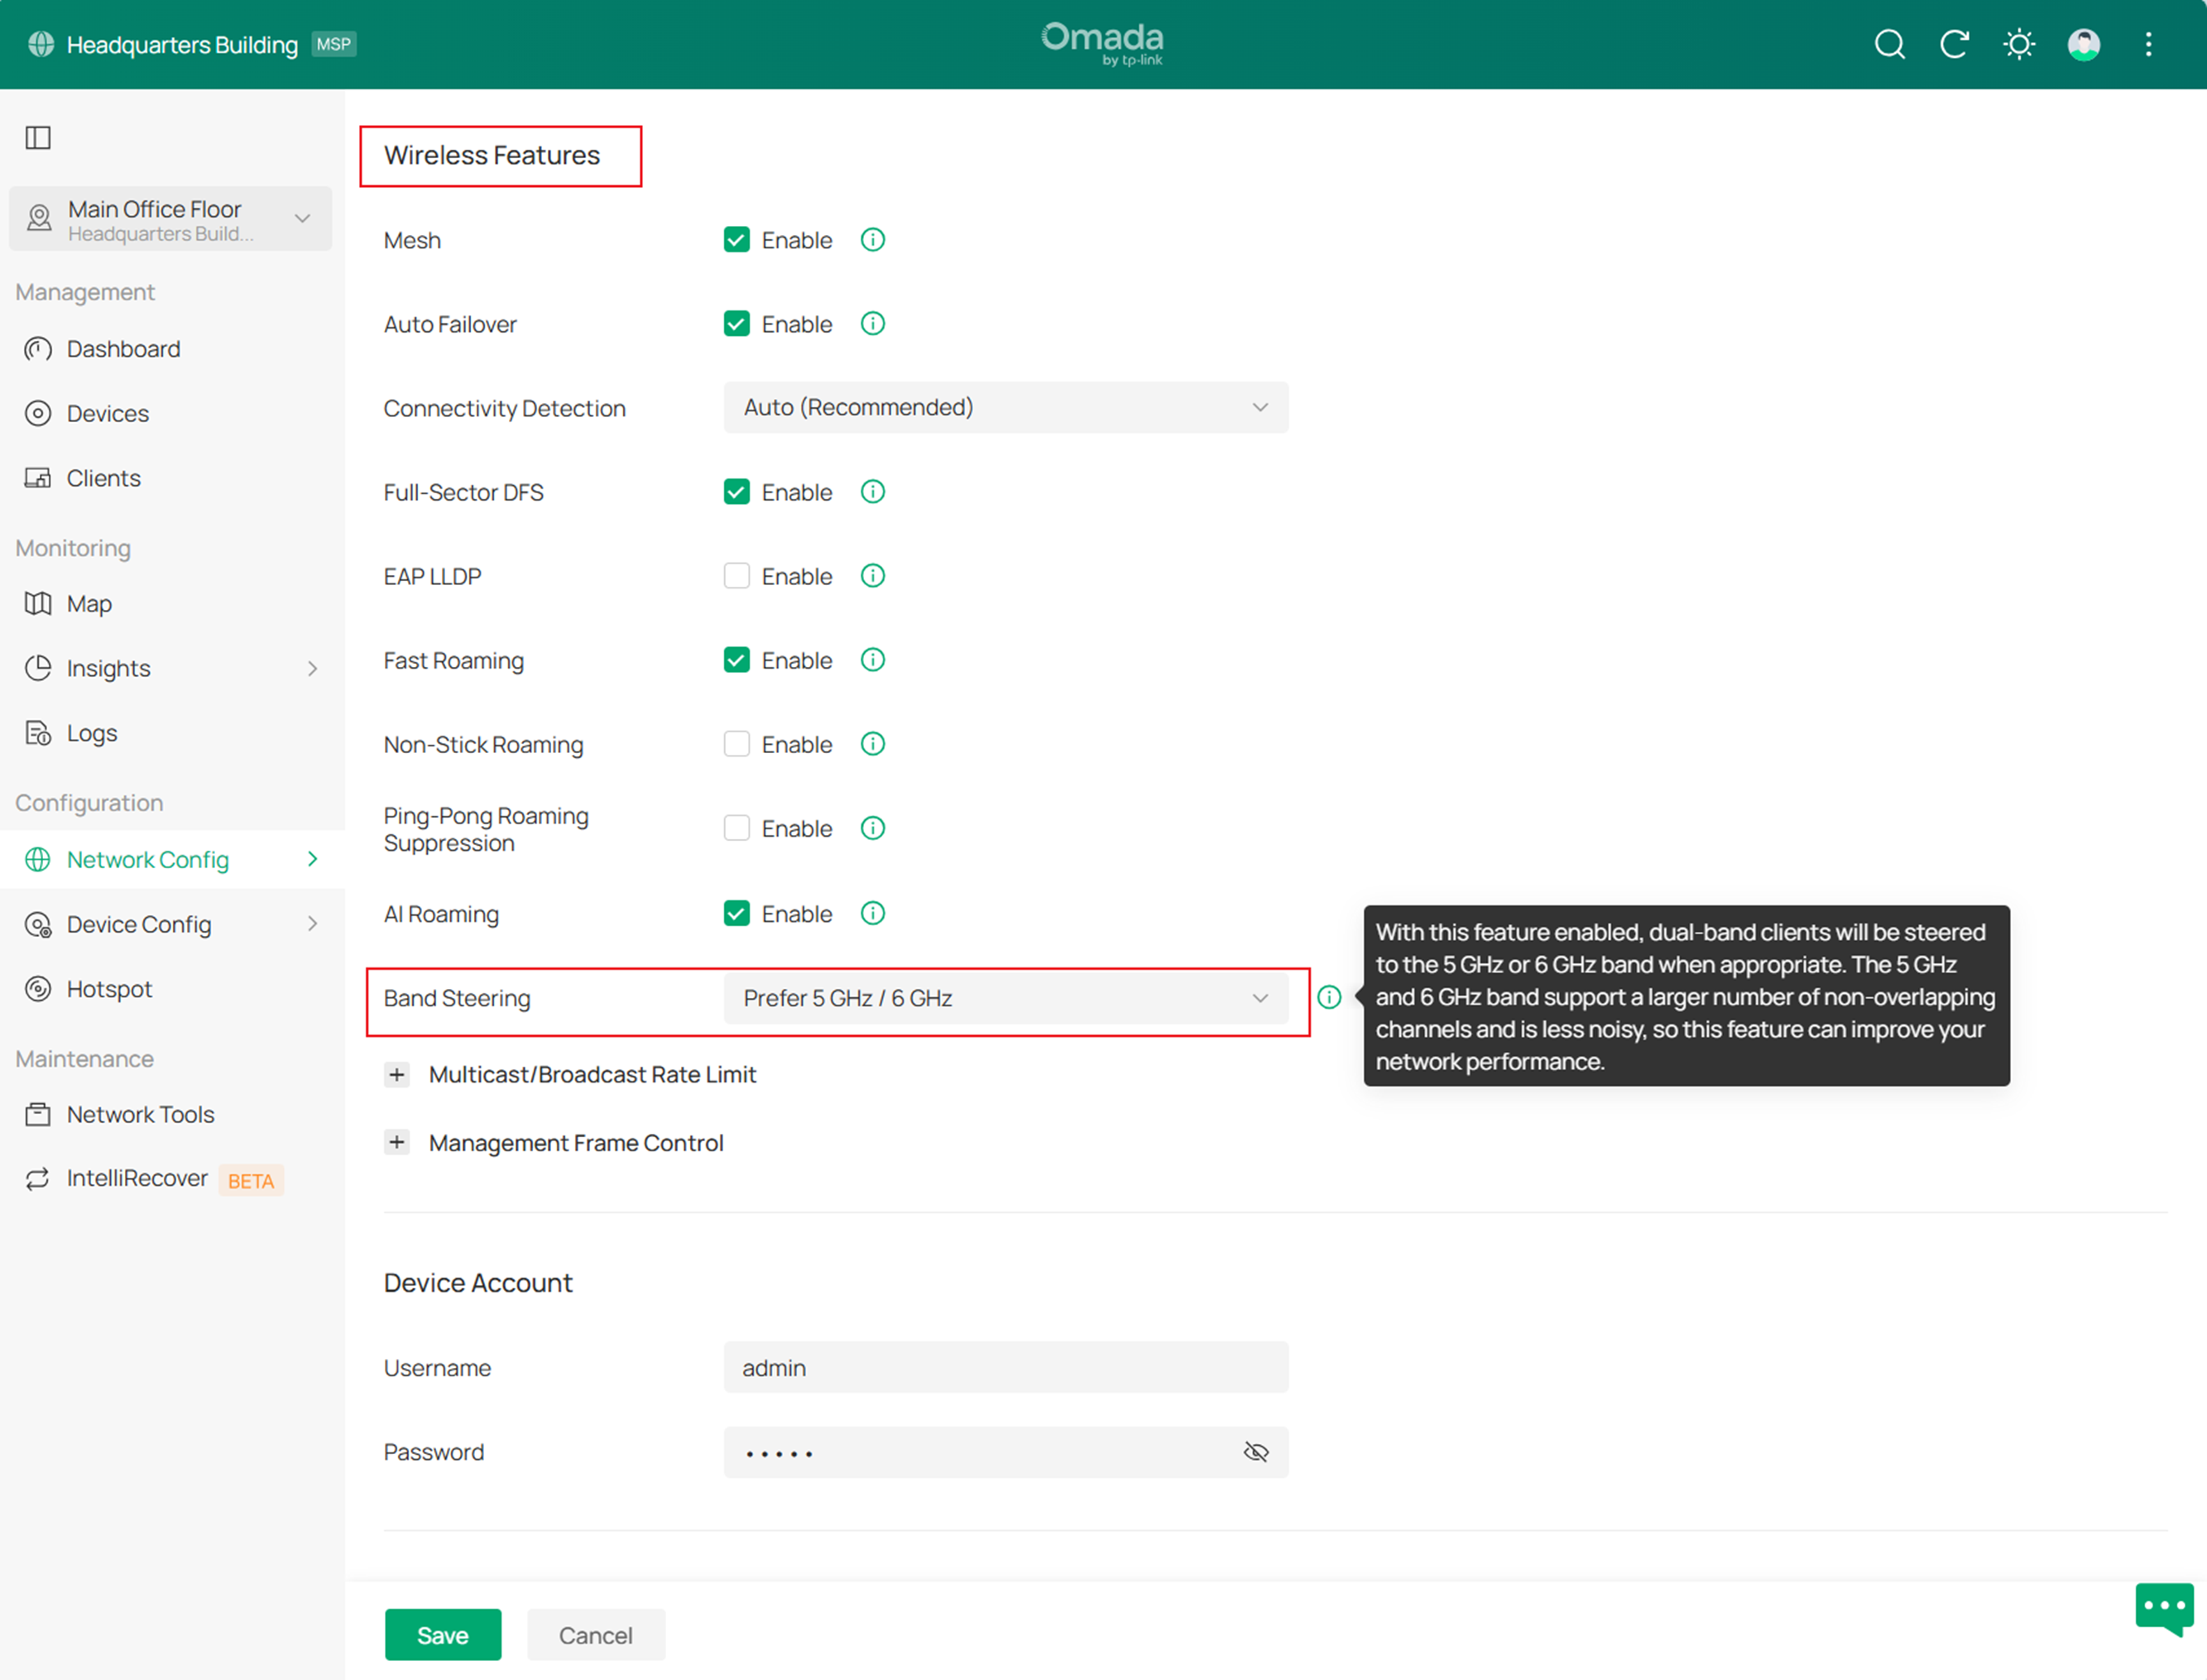The image size is (2207, 1680).
Task: Open the three-dot more options menu
Action: [2148, 44]
